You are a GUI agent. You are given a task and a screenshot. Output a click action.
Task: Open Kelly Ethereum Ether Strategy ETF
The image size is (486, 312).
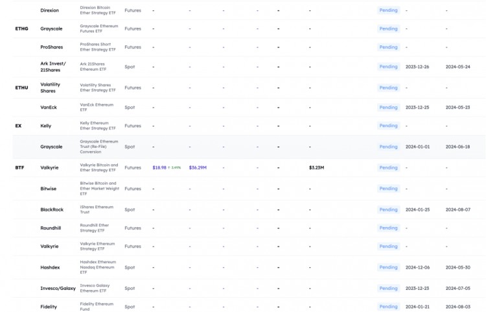coord(98,126)
